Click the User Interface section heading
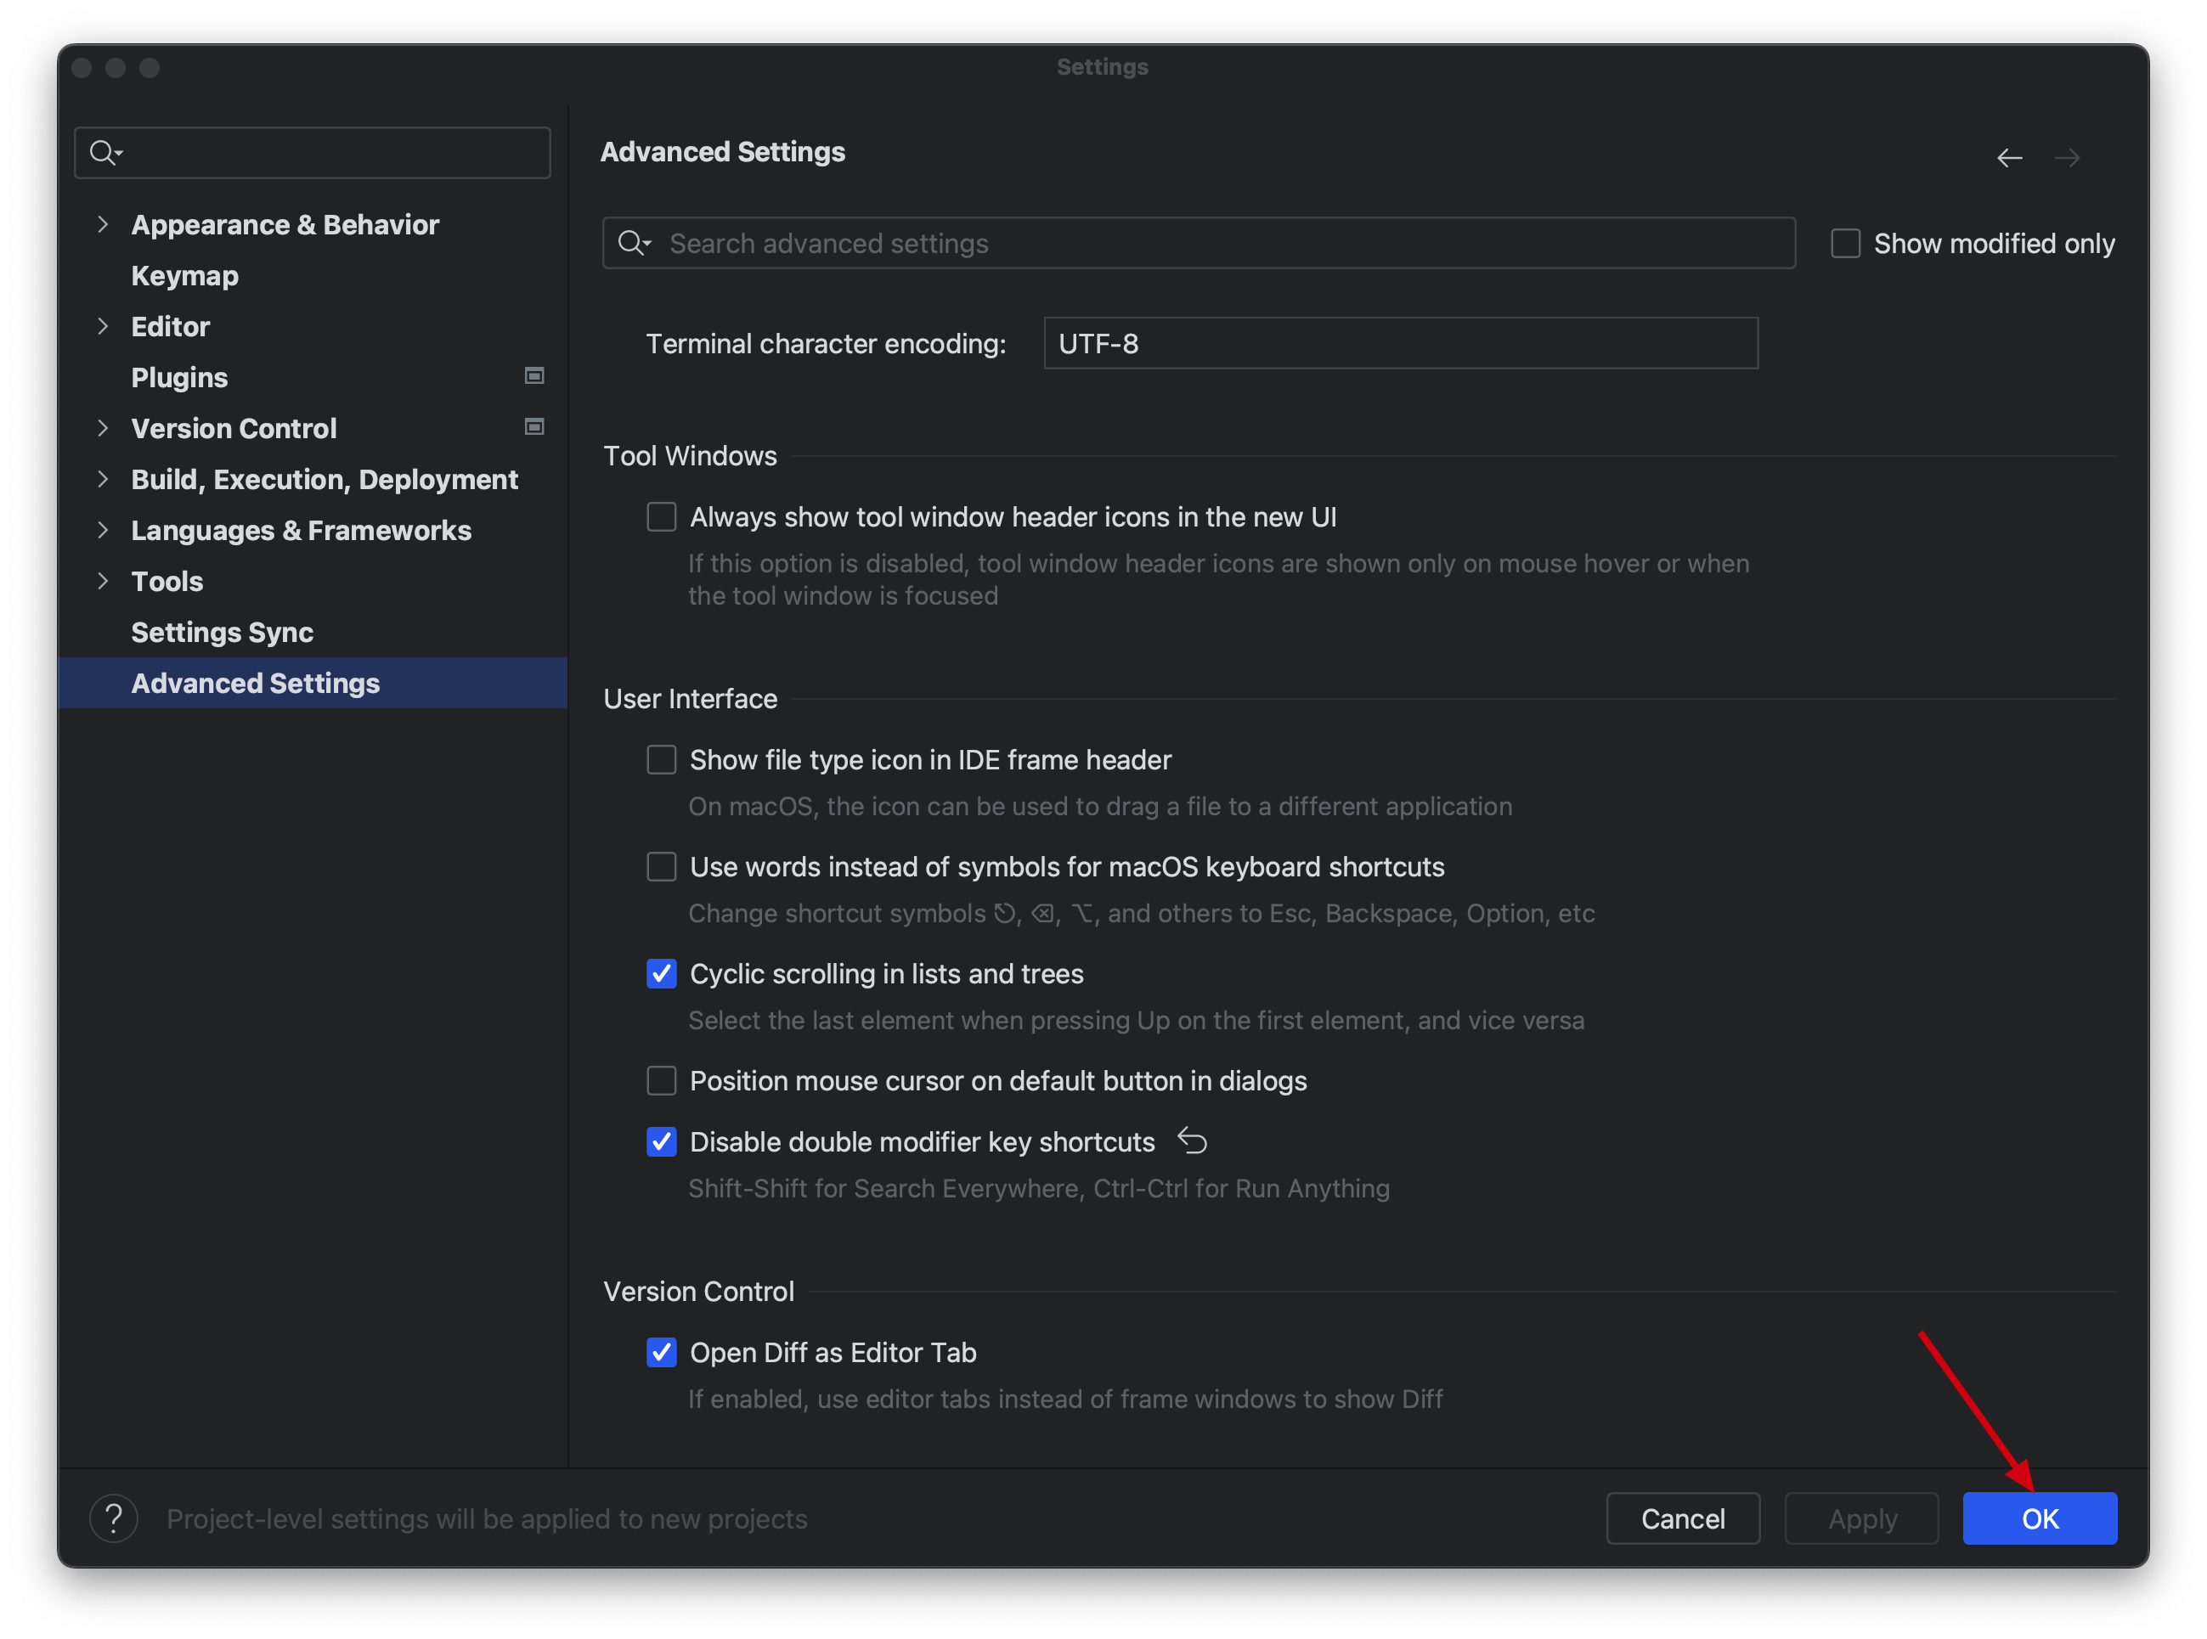Screen dimensions: 2207x1639 pyautogui.click(x=690, y=698)
